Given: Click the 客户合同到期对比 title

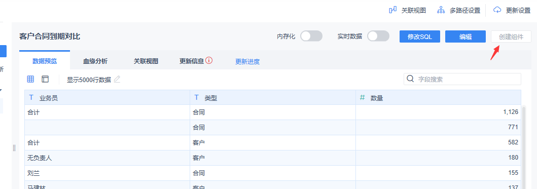Looking at the screenshot, I should tap(50, 36).
